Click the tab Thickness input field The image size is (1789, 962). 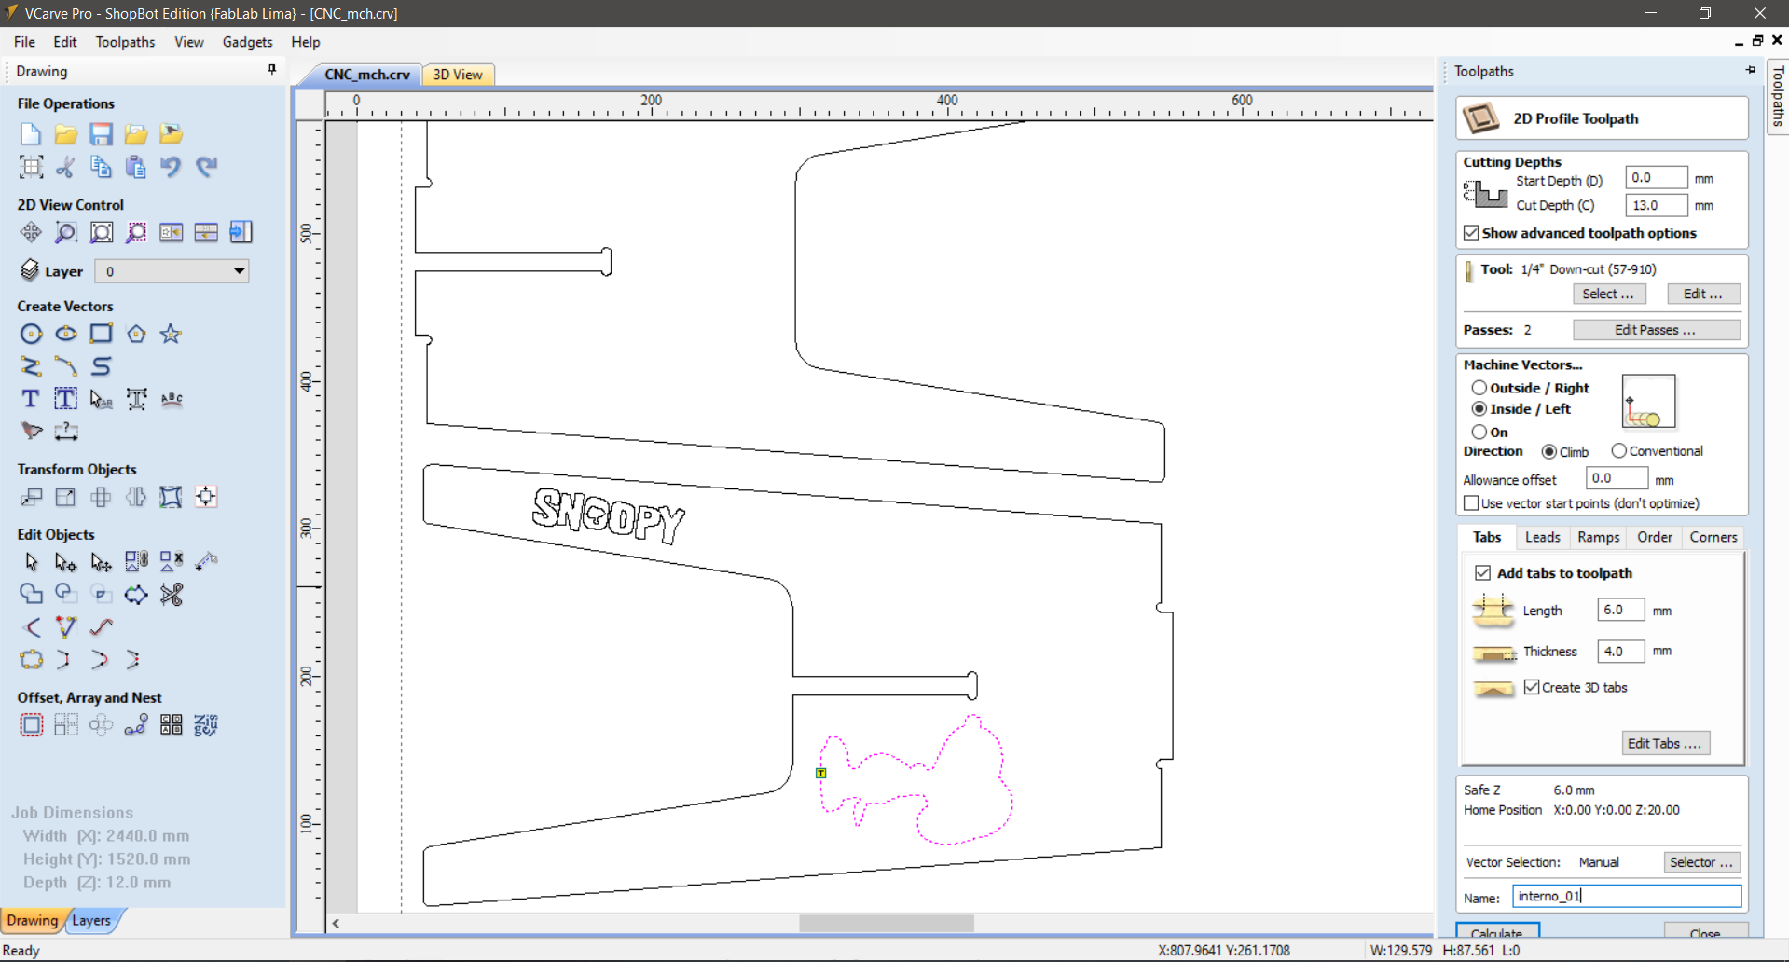pos(1620,651)
